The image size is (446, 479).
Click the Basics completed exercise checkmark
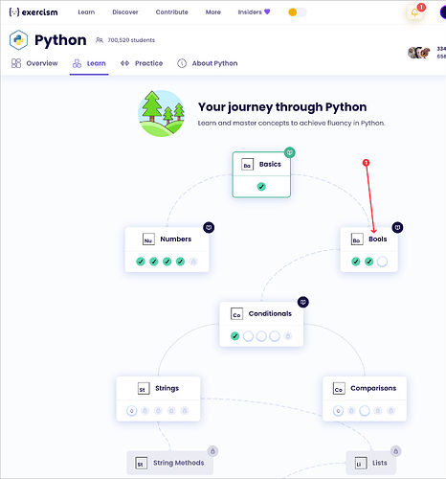click(x=261, y=187)
